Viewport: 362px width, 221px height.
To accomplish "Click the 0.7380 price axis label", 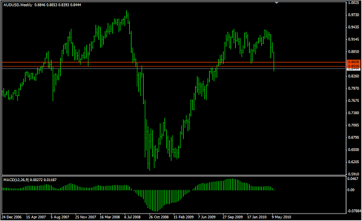I will 353,113.
